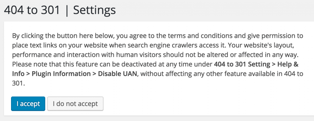Click the trailing 301. on the last line
This screenshot has width=314, height=121.
[19, 83]
